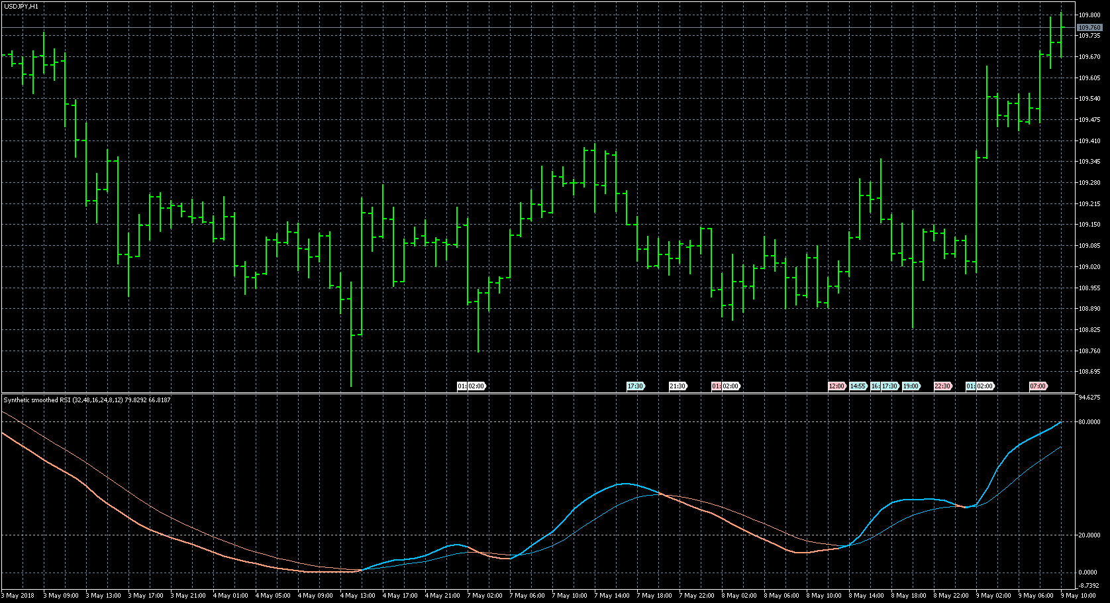Click the cyan 16: event marker
1110x603 pixels.
[875, 386]
